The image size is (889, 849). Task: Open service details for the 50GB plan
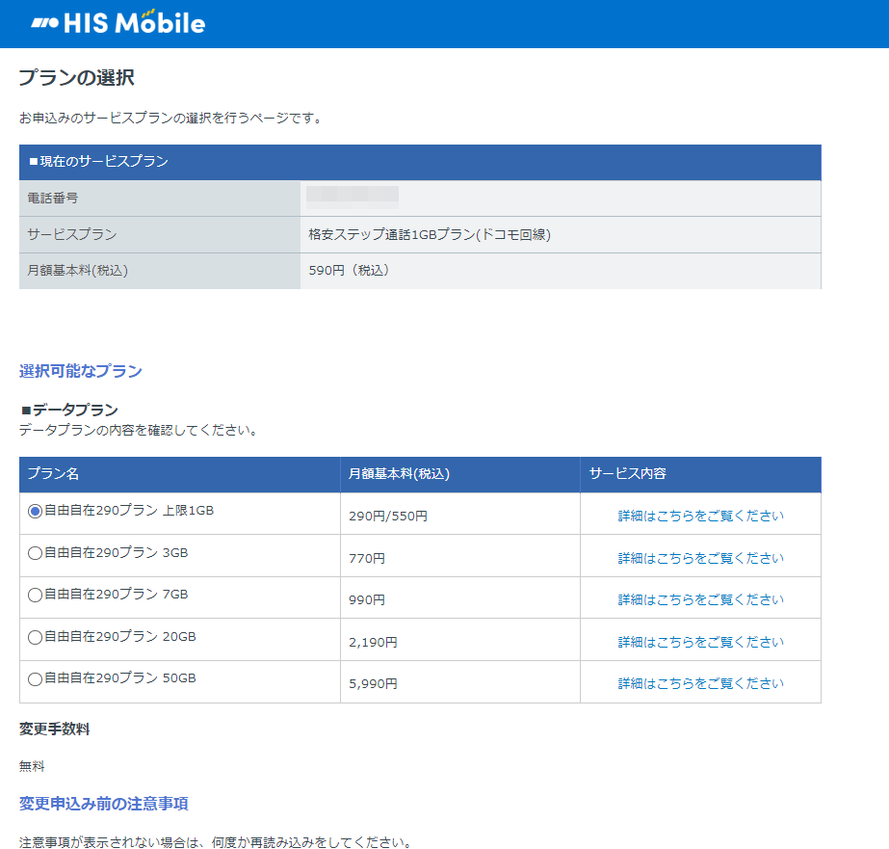700,683
